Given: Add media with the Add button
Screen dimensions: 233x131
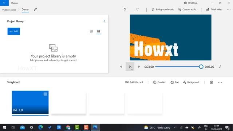Looking at the screenshot, I should pyautogui.click(x=14, y=31).
